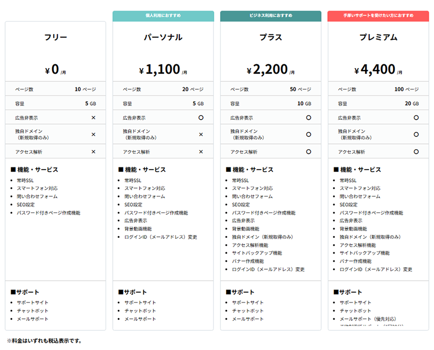Click the ¥1,100/月 price

point(163,69)
